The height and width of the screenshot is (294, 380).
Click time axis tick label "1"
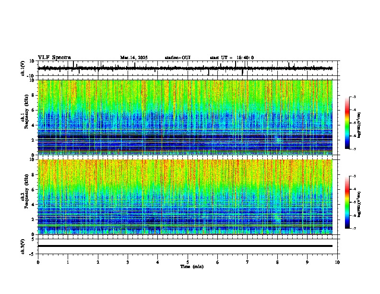tap(68, 262)
